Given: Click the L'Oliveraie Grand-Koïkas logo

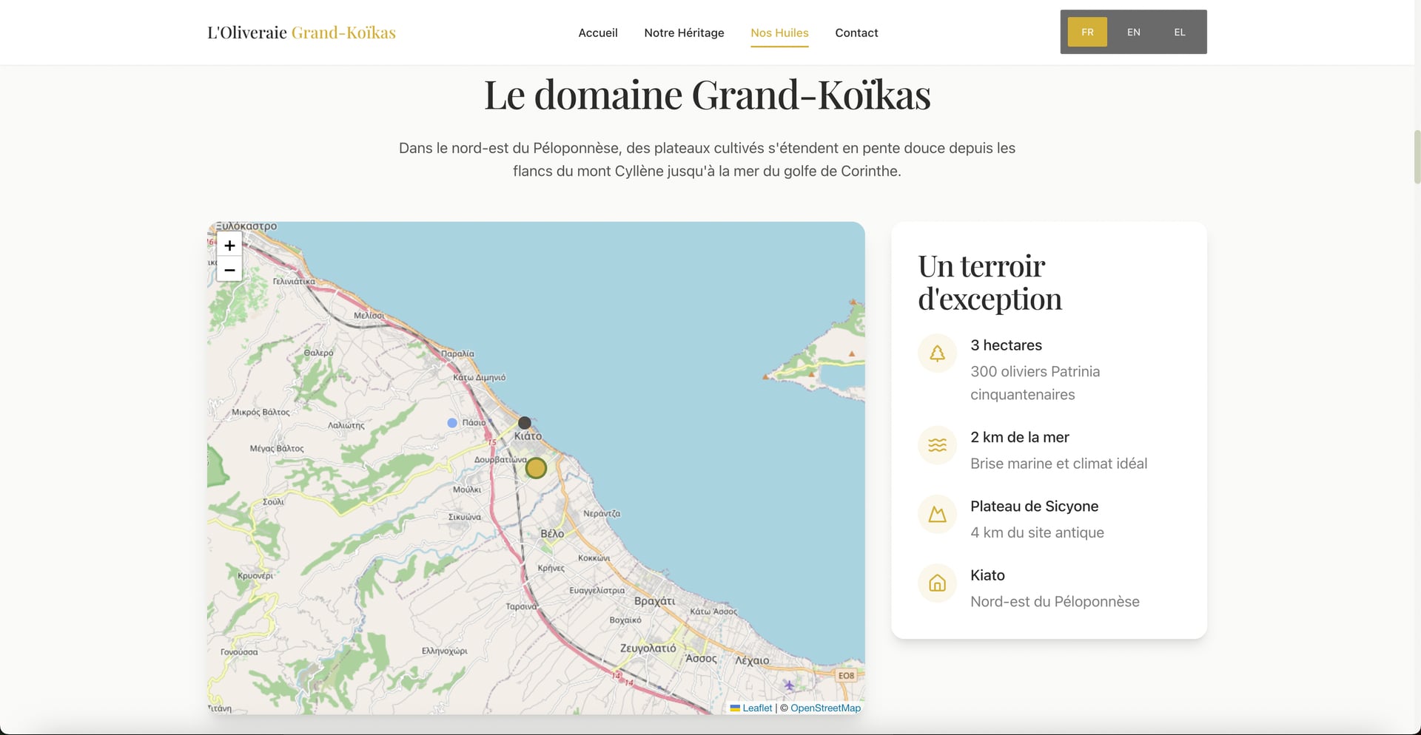Looking at the screenshot, I should (x=302, y=32).
